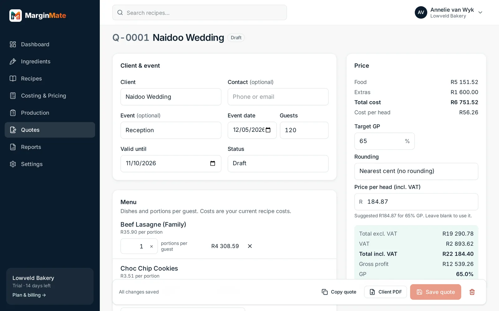Viewport: 499px width, 311px height.
Task: Edit the Target GP percentage field
Action: [x=384, y=141]
